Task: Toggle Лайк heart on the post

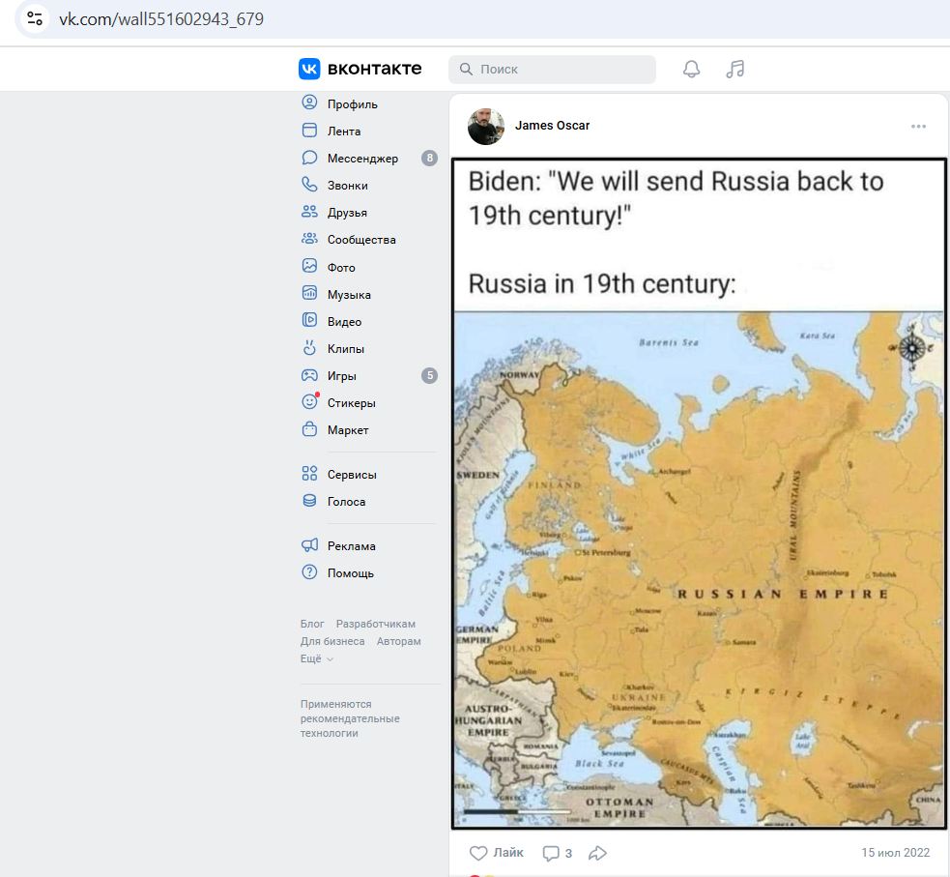Action: coord(478,853)
